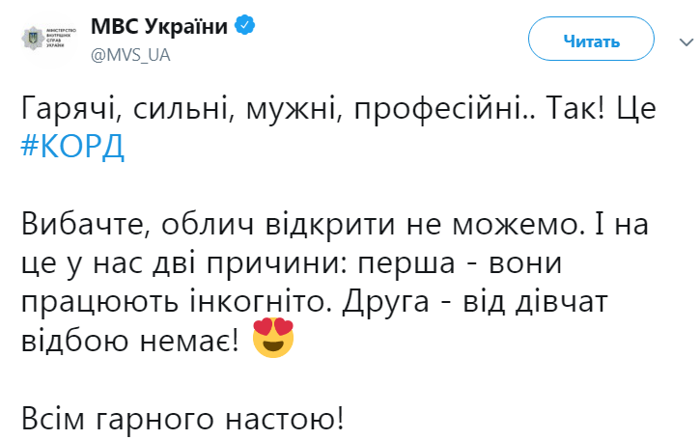Click the word працюють in the tweet
This screenshot has height=440, width=700.
104,302
